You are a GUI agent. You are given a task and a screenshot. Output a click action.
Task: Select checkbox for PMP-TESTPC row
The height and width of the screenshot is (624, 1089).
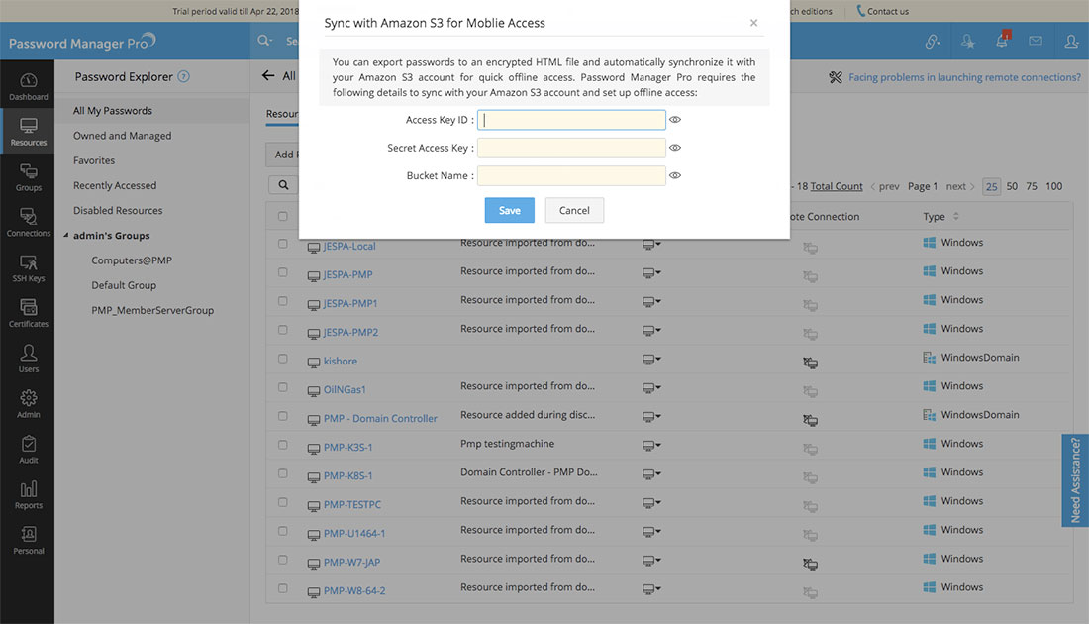coord(283,502)
